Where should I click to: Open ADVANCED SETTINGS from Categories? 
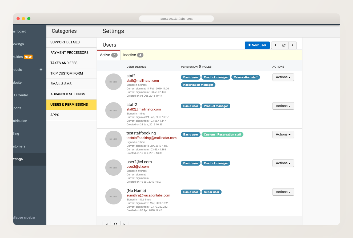tap(68, 94)
